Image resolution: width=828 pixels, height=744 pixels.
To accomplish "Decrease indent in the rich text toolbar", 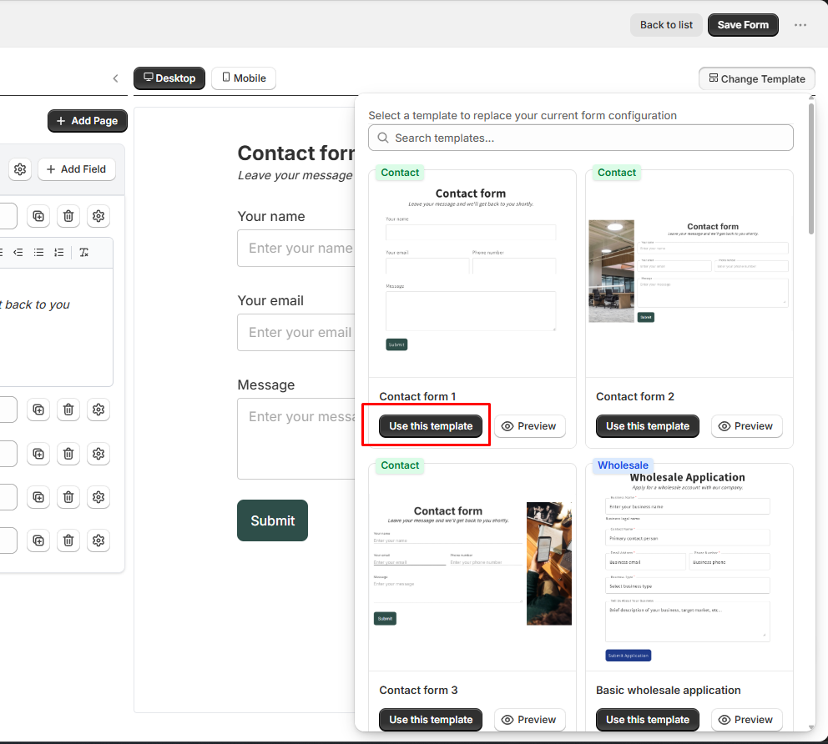I will click(18, 252).
